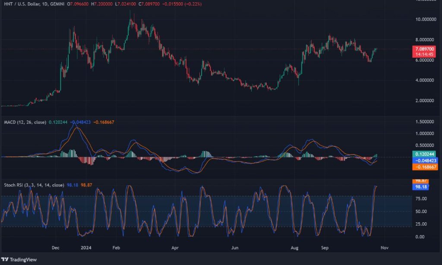Click the 2.000000 price axis label
442x265 pixels.
click(425, 101)
